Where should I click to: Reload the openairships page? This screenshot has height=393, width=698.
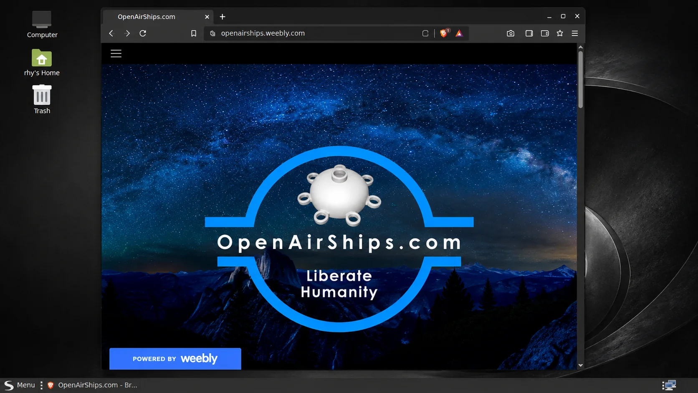[143, 33]
